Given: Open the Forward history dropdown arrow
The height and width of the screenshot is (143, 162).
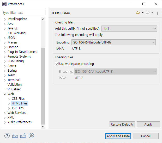Looking at the screenshot, I should [153, 13].
